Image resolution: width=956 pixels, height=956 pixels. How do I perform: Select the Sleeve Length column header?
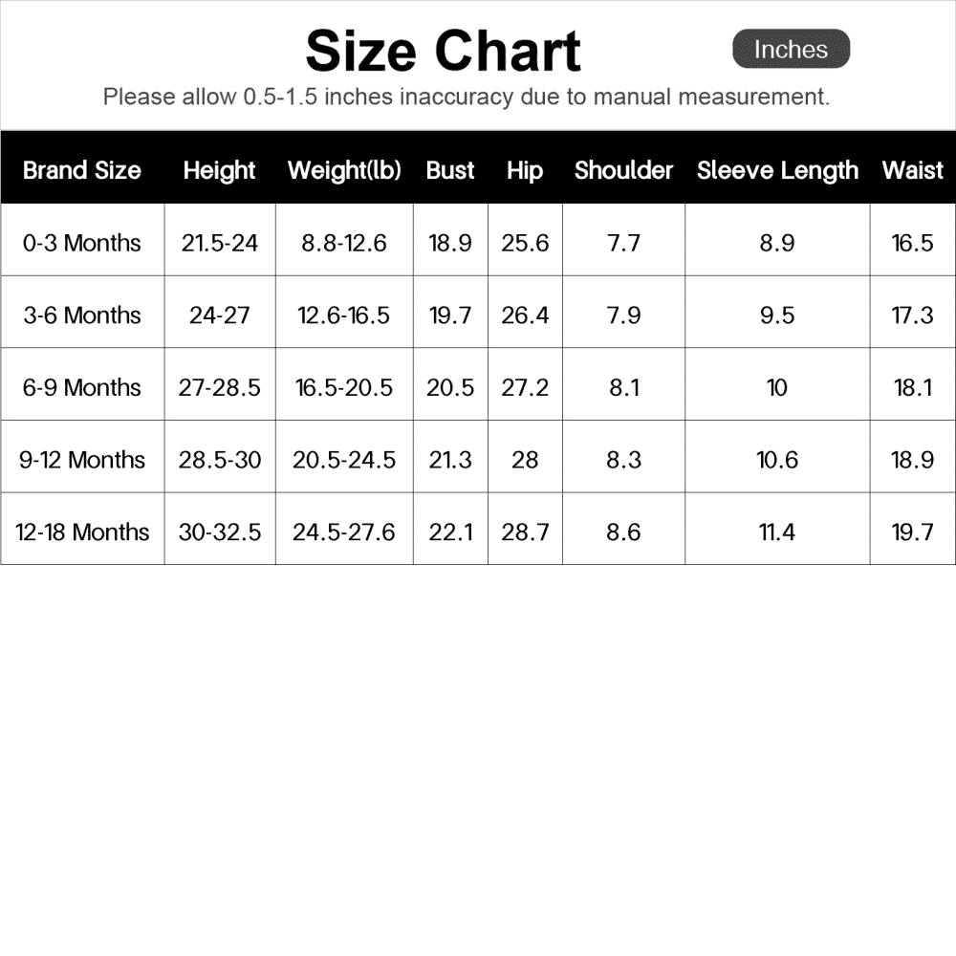pos(777,170)
